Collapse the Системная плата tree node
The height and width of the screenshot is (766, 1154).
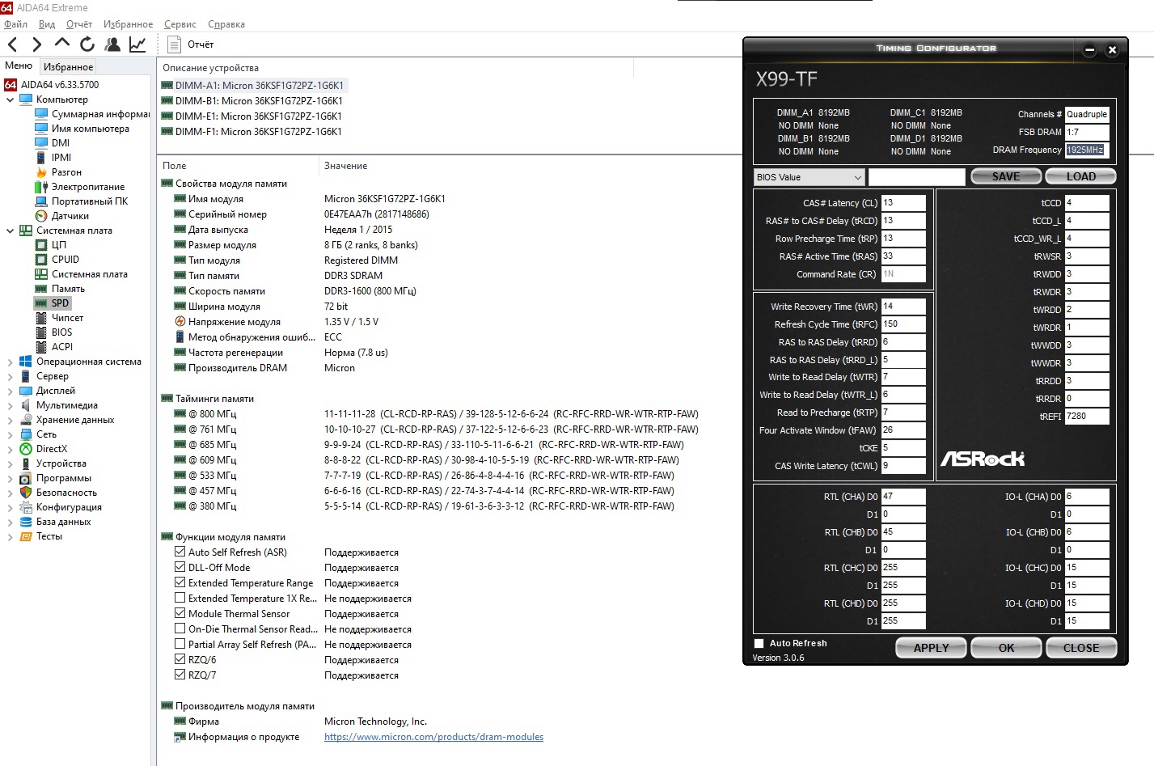pos(10,231)
